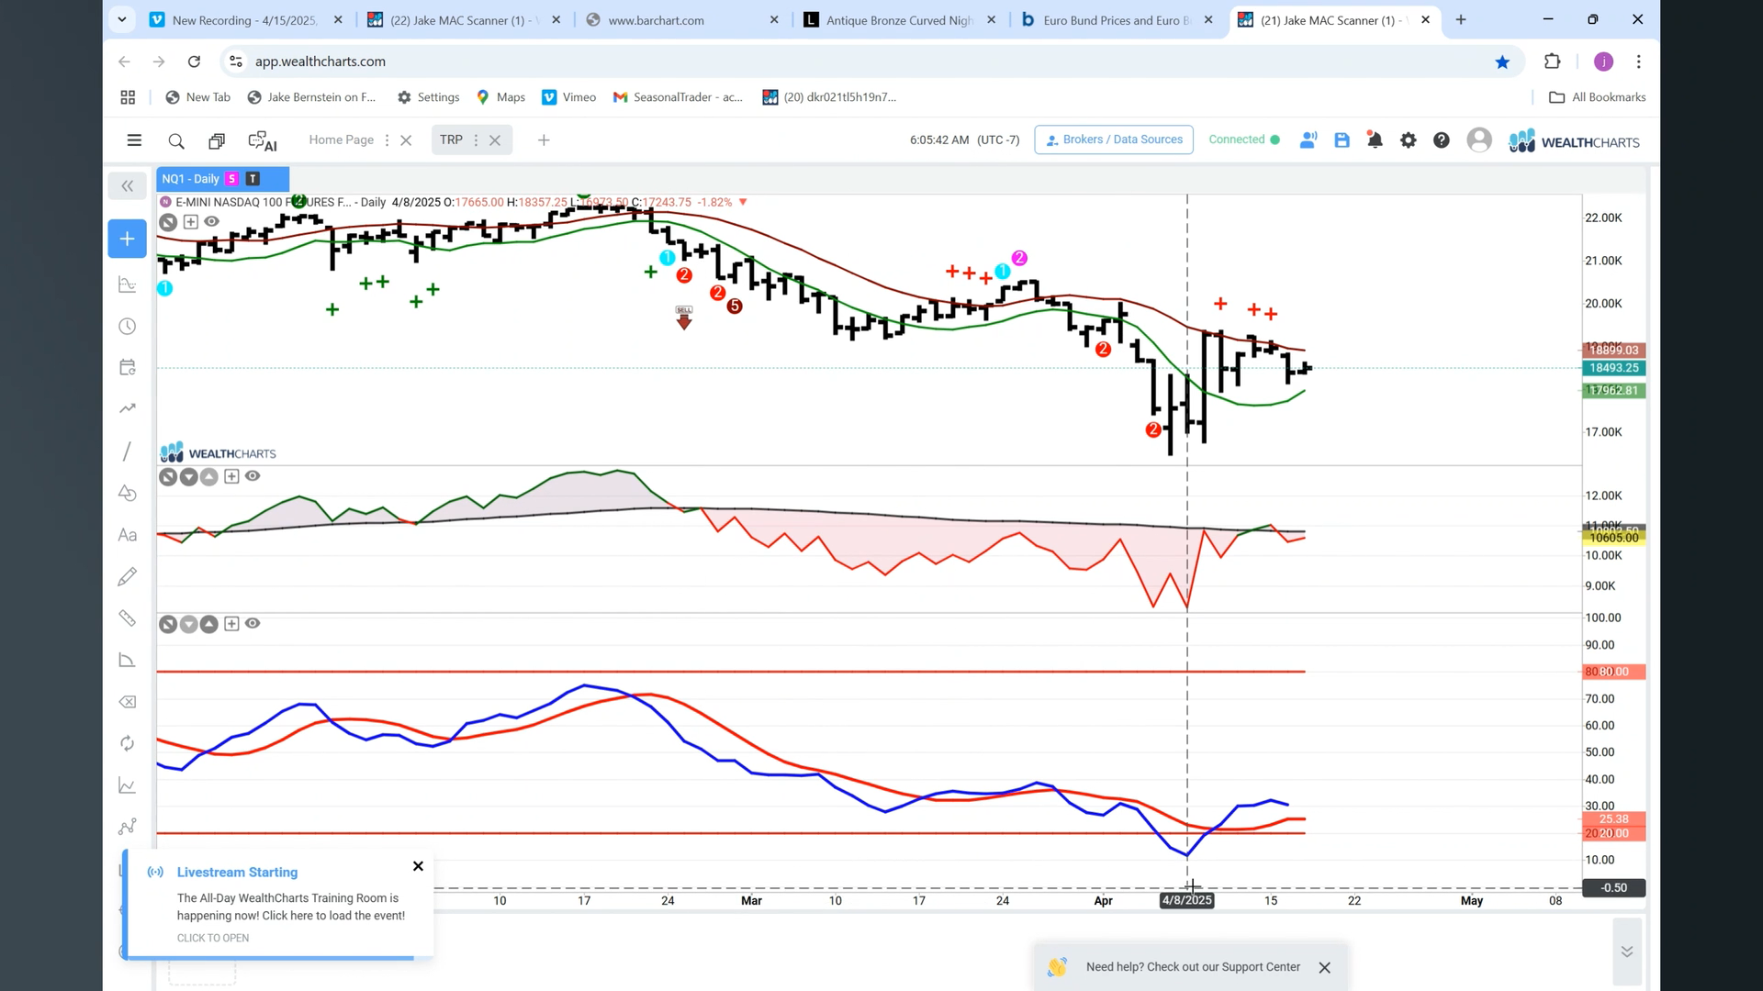Click the duplicate windows icon
This screenshot has width=1763, height=991.
[x=217, y=140]
